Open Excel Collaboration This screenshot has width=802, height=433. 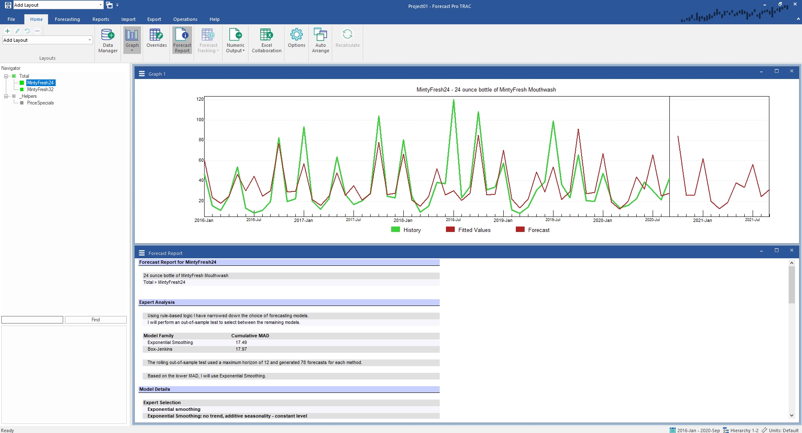tap(266, 40)
